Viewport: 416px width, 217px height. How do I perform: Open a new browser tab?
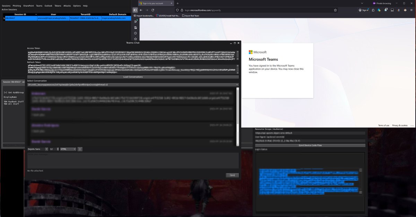coord(178,3)
